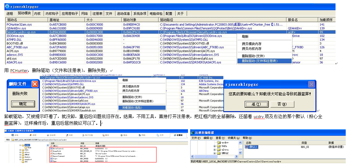
Task: Click the tree scroll-down arrow in 注册表编辑器
Action: pyautogui.click(x=240, y=153)
